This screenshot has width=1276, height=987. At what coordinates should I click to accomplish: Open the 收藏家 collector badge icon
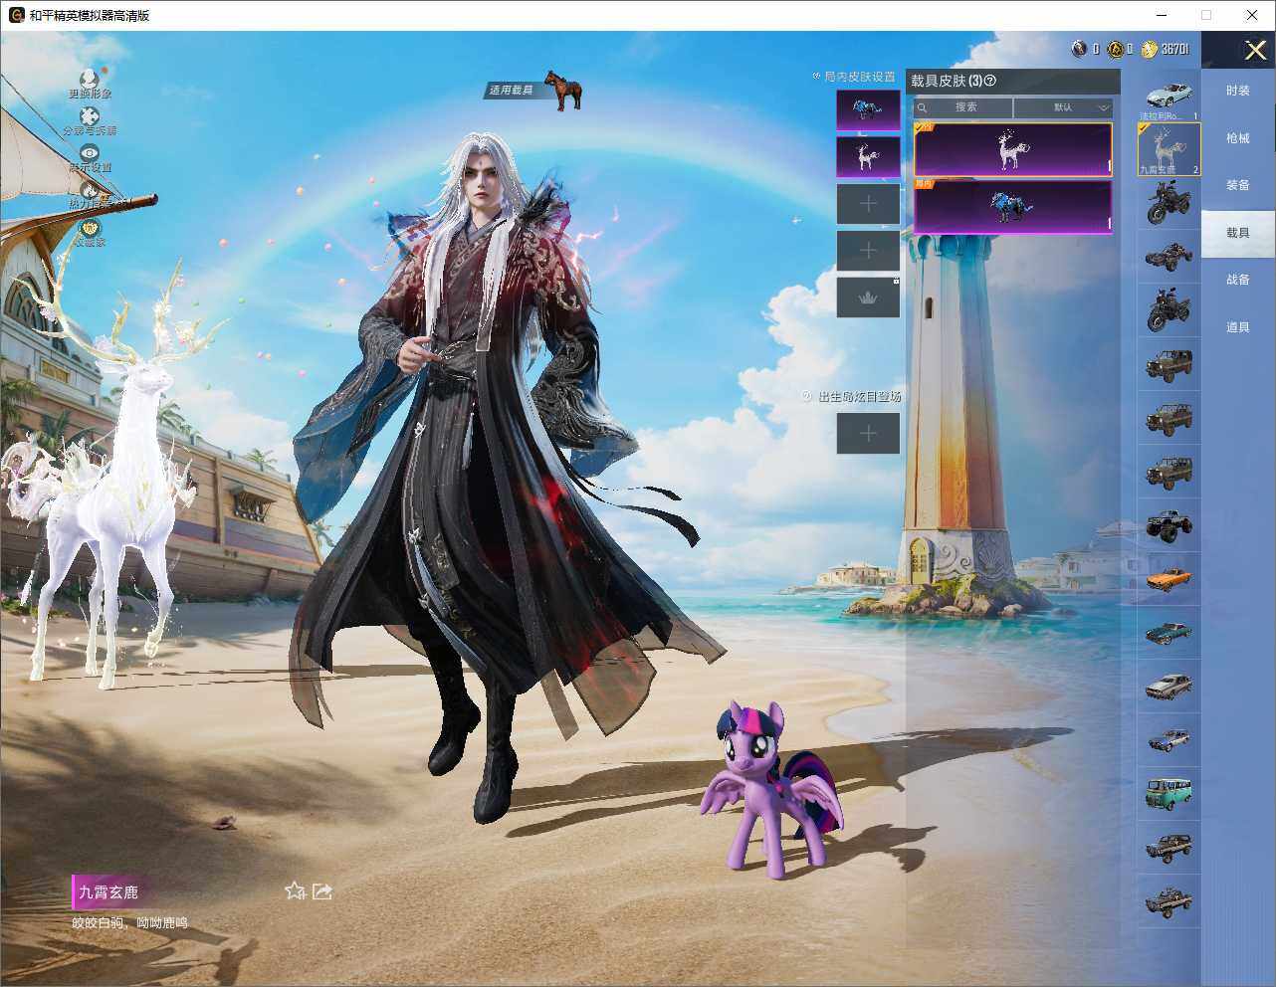(x=90, y=227)
